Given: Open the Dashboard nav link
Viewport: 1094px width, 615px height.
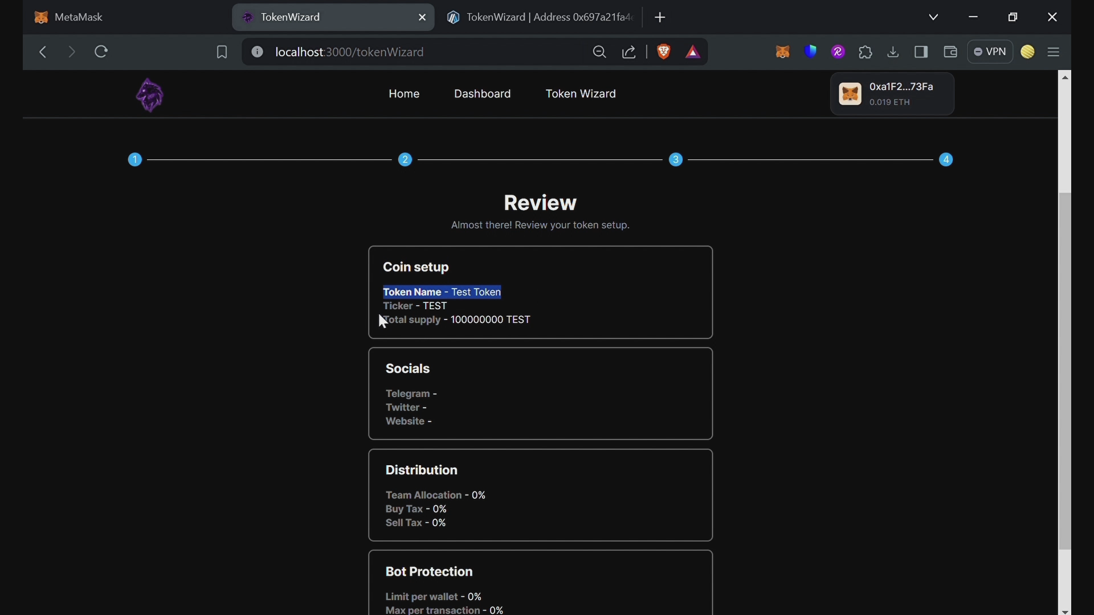Looking at the screenshot, I should pyautogui.click(x=482, y=94).
